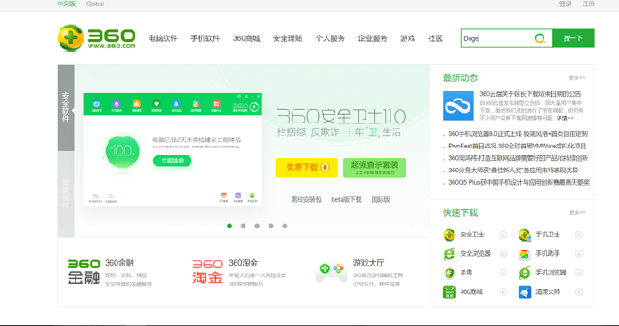The width and height of the screenshot is (619, 326).
Task: Click the 注册 link at top right
Action: point(588,4)
